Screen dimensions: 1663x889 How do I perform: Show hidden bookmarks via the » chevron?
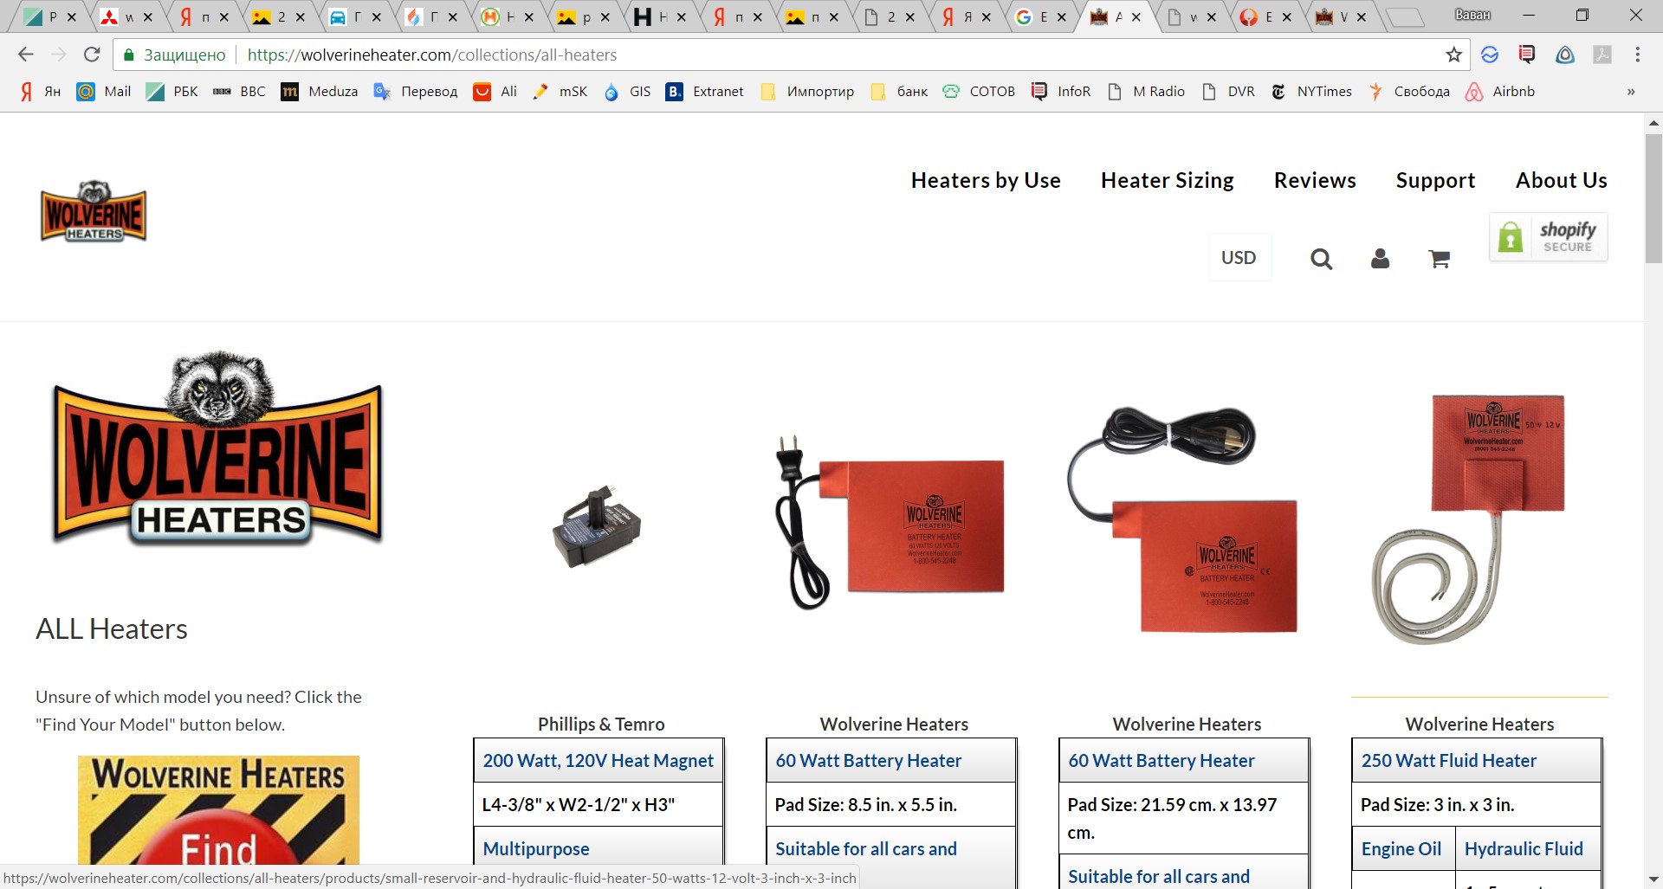click(1631, 91)
